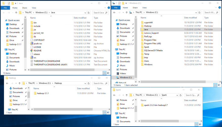Select Downloads under Quick access in Java window
The height and width of the screenshot is (127, 222).
click(13, 28)
